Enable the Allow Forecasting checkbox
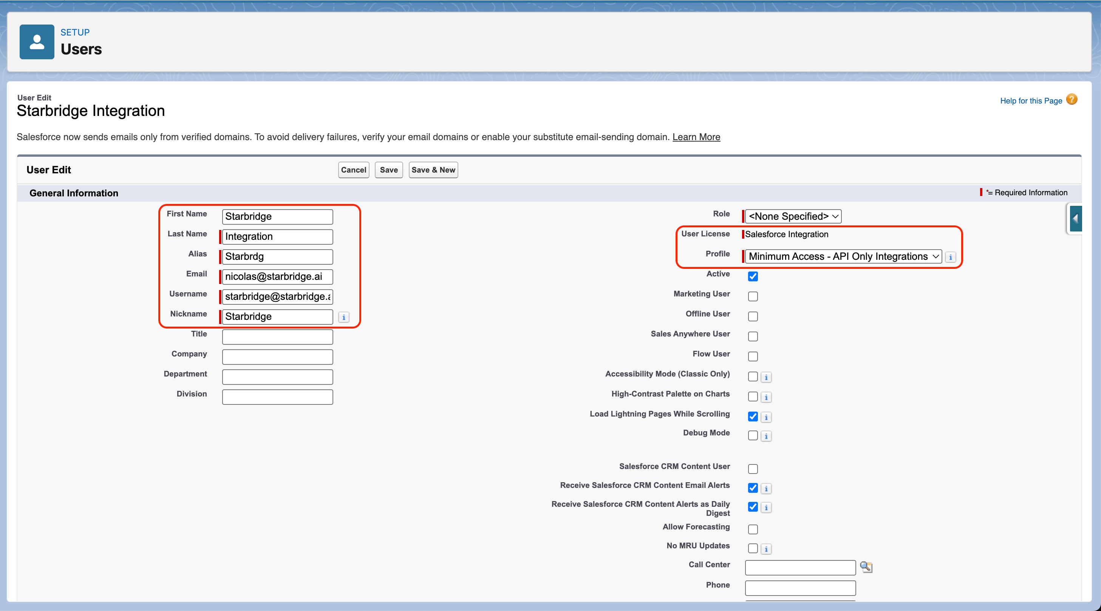Image resolution: width=1101 pixels, height=611 pixels. (753, 530)
